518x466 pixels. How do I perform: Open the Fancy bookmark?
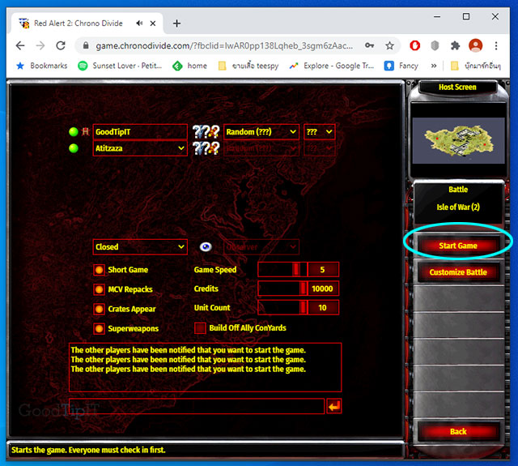(x=401, y=66)
